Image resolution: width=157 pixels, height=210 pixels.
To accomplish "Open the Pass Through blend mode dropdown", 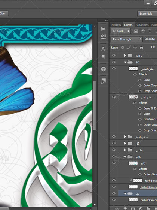I will tap(127, 39).
